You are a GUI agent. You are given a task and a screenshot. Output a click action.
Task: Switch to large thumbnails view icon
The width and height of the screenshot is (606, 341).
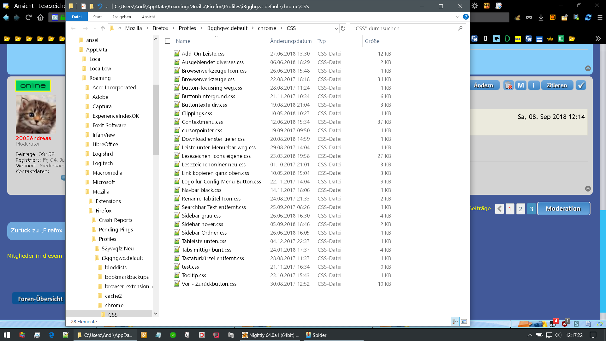[x=464, y=321]
